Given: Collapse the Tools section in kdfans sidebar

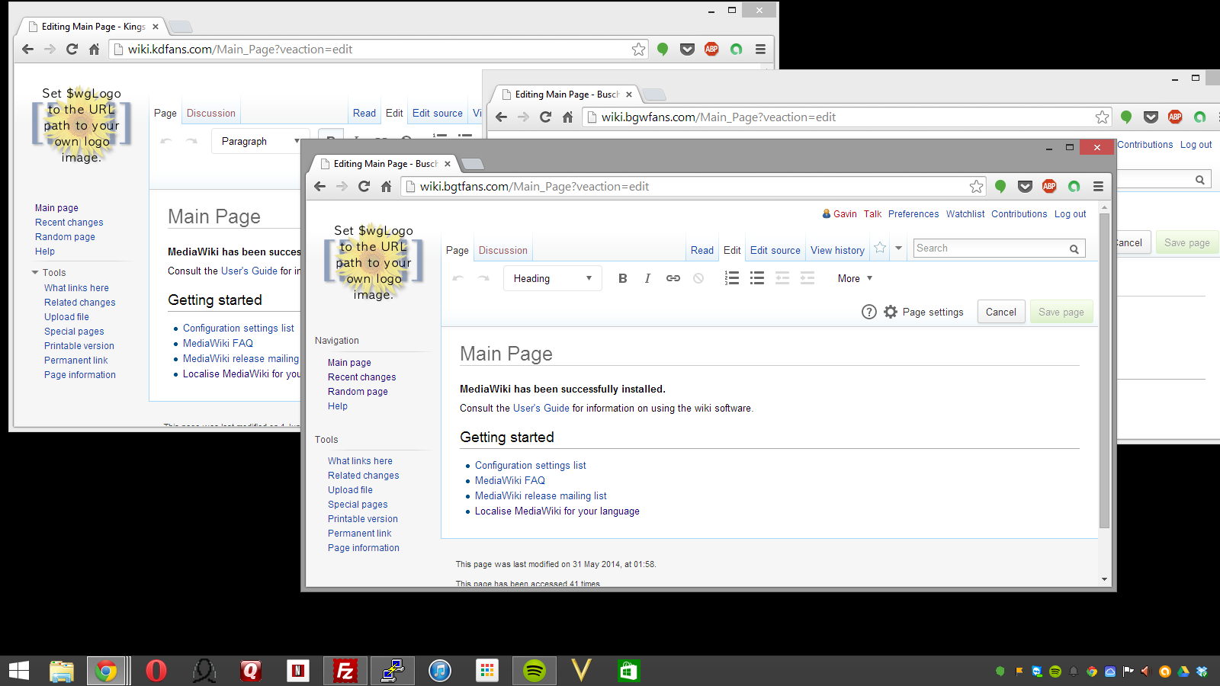Looking at the screenshot, I should pyautogui.click(x=35, y=273).
